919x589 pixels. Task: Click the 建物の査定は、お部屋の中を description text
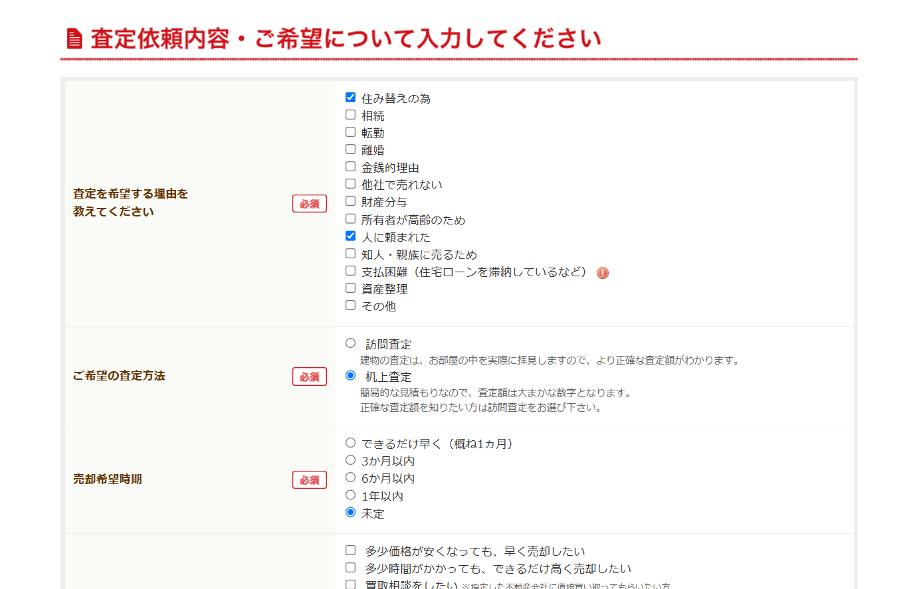pyautogui.click(x=550, y=361)
